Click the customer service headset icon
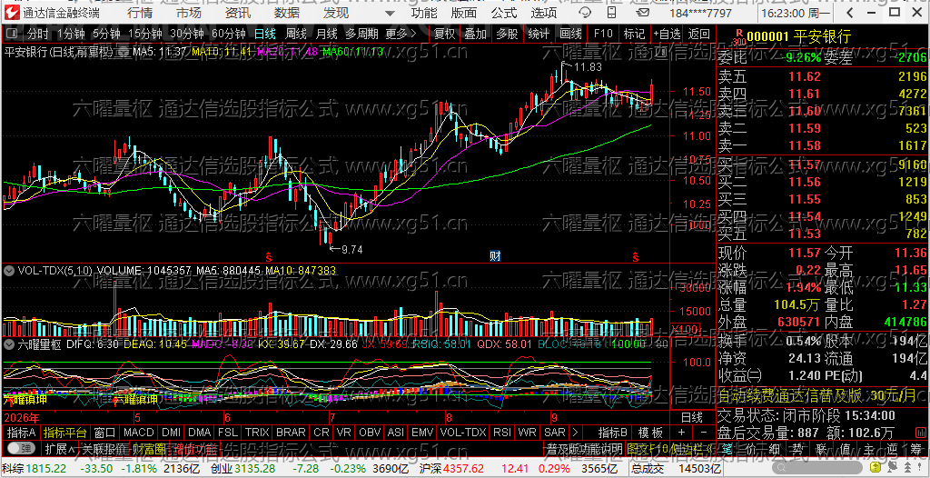 pos(586,13)
